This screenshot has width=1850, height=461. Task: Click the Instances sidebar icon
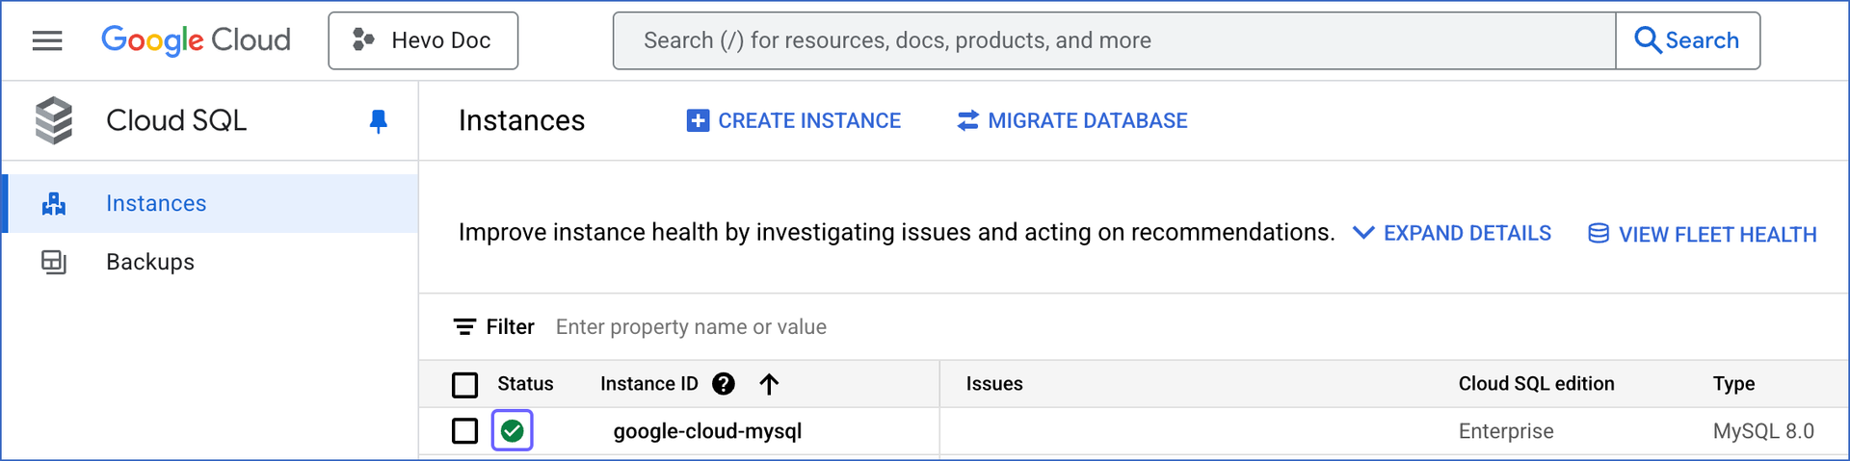pos(54,203)
